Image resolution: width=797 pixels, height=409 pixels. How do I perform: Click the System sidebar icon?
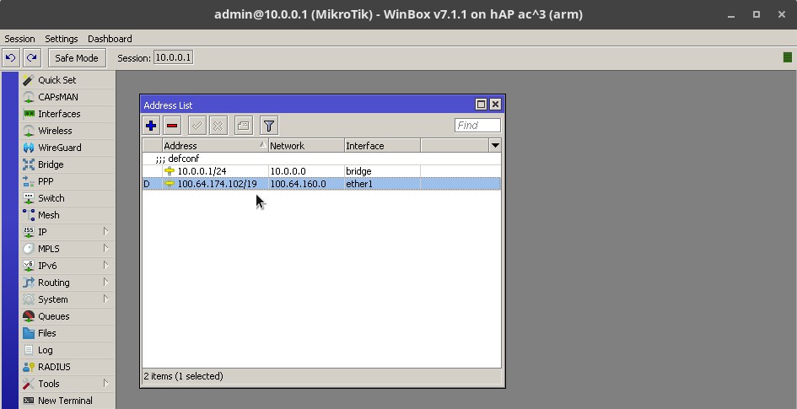[29, 299]
